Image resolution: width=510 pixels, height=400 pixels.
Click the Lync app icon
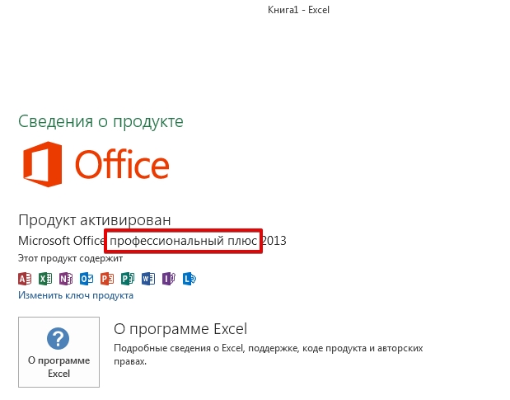(189, 279)
